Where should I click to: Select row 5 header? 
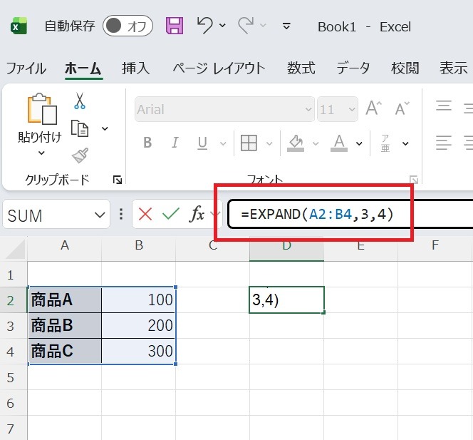[x=14, y=377]
